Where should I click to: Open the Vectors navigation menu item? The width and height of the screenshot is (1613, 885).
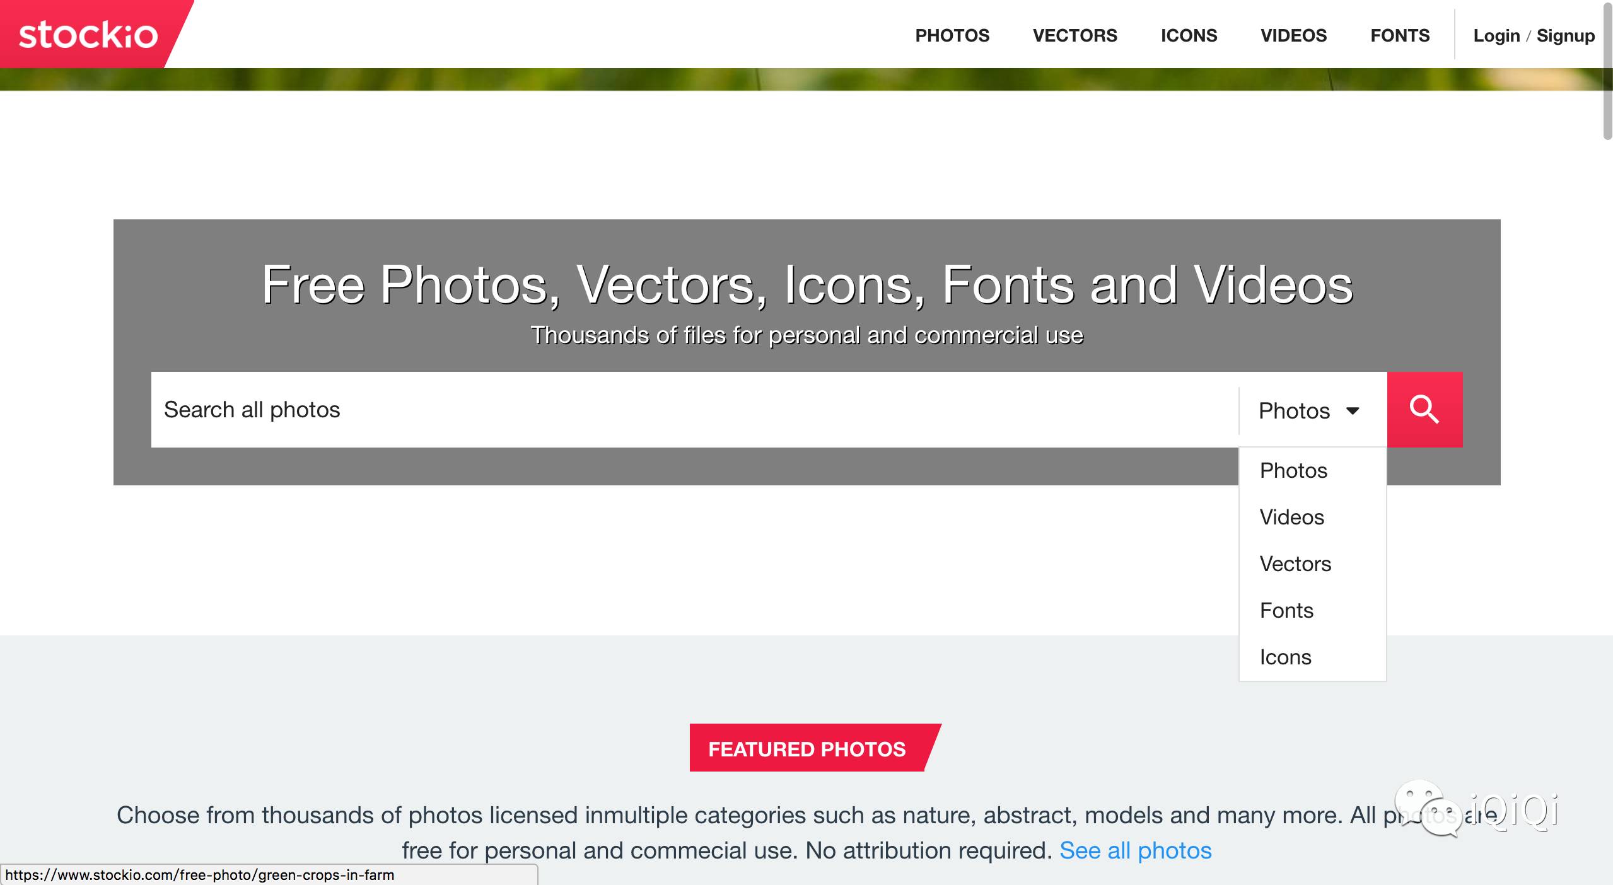[x=1074, y=34]
